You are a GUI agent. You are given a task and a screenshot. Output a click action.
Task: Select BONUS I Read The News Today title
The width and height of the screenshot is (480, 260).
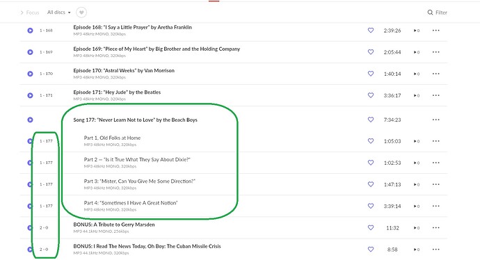(147, 246)
